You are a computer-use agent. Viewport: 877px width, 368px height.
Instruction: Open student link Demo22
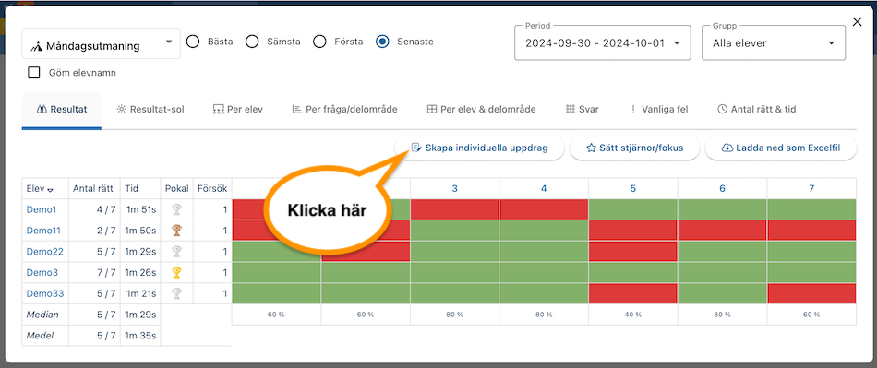point(44,251)
